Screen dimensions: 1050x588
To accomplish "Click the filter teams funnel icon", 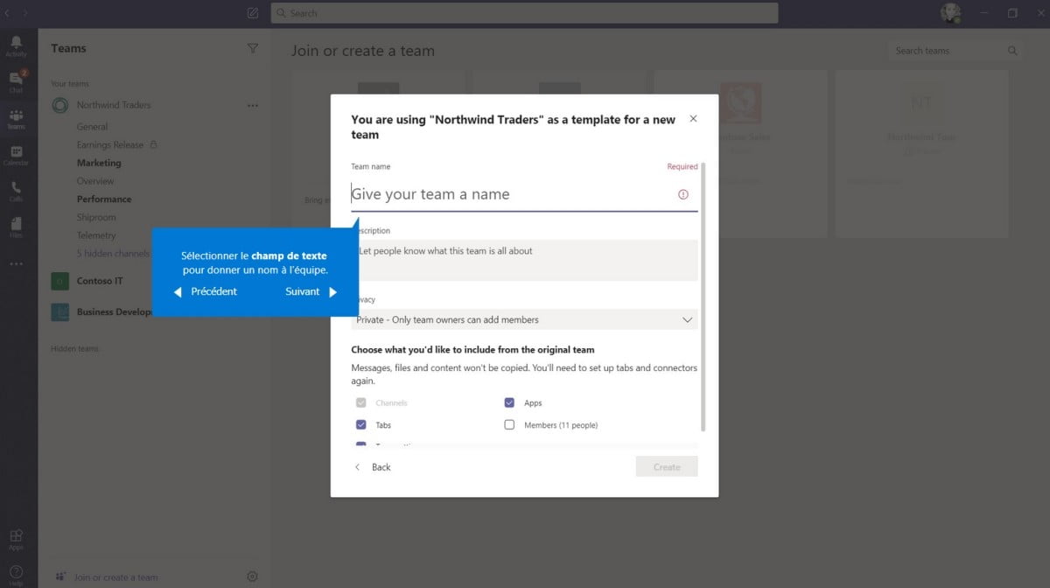I will click(x=253, y=49).
